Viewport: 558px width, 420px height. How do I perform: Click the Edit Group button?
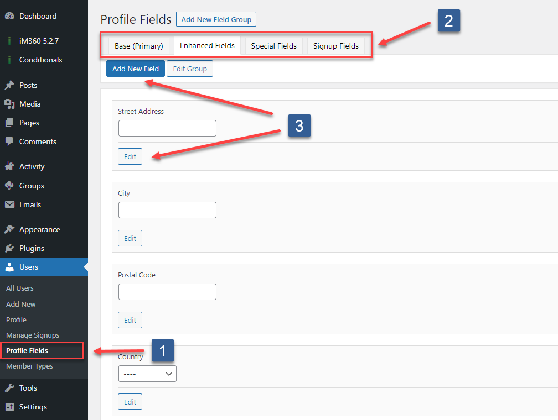tap(189, 68)
